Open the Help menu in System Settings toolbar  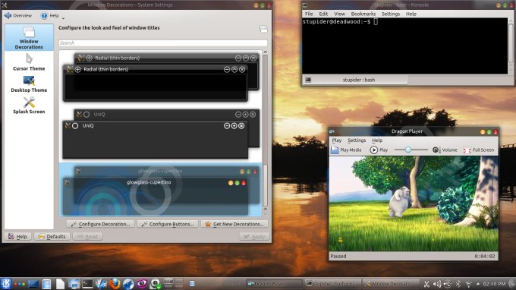tap(50, 15)
